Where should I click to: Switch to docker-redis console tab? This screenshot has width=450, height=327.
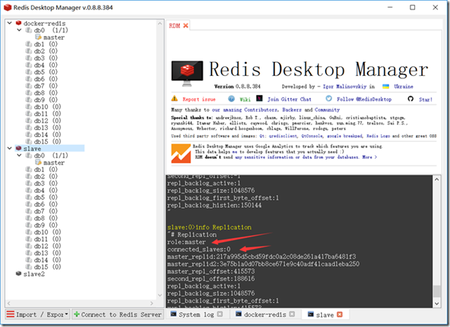265,314
